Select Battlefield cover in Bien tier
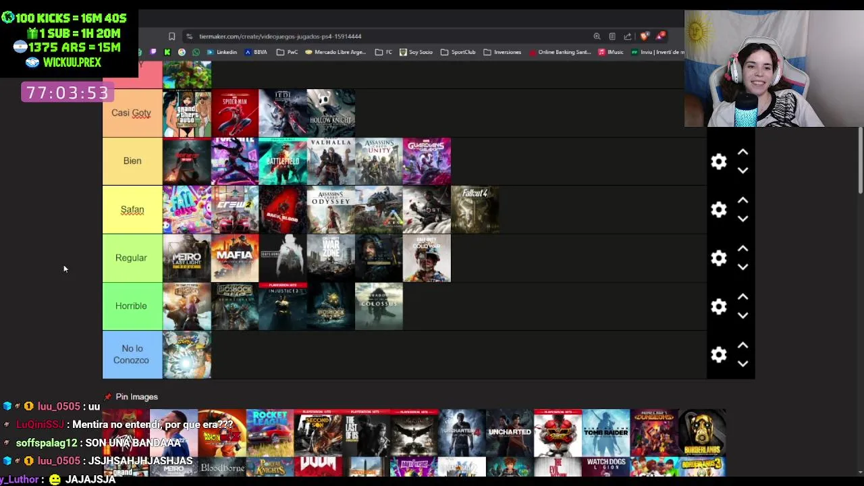864x486 pixels. 283,161
